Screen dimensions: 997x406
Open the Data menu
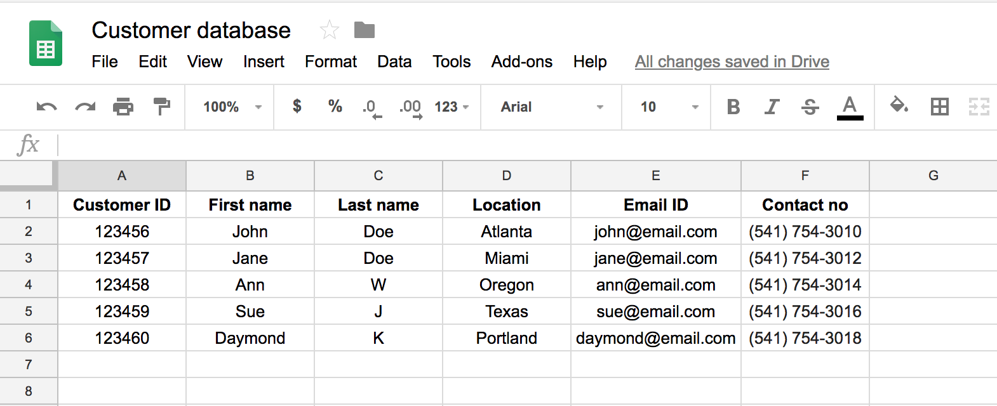(394, 62)
